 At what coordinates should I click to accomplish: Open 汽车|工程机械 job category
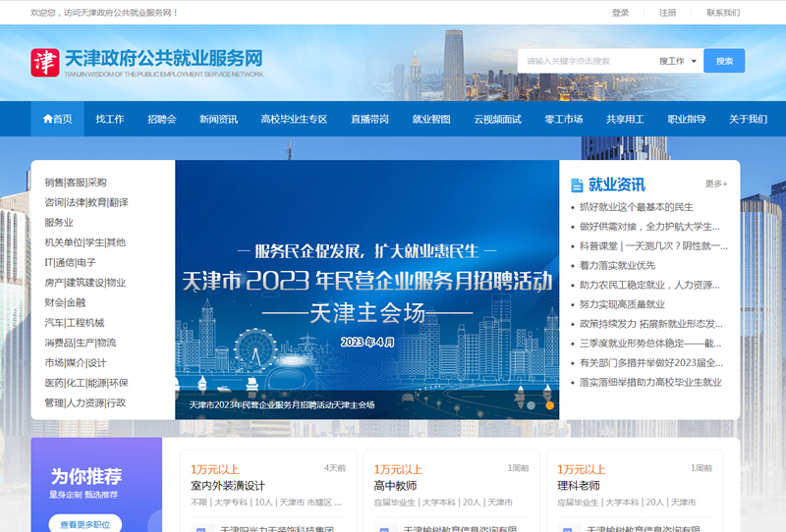pos(75,323)
